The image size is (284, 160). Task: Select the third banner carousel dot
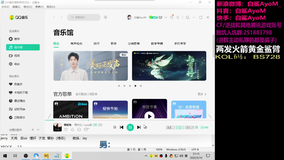click(x=130, y=86)
